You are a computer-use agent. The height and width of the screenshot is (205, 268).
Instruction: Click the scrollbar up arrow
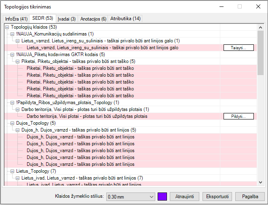(260, 27)
